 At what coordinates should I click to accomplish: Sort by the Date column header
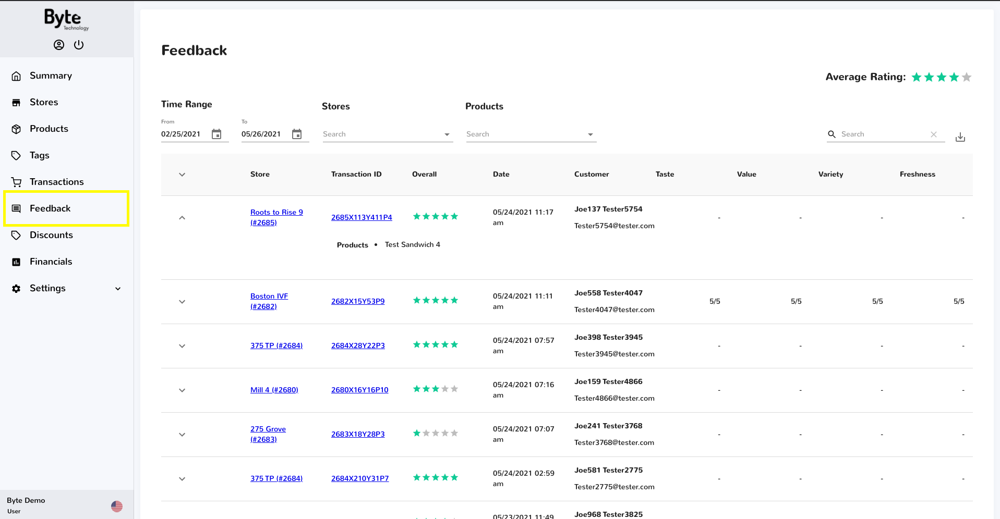point(501,175)
